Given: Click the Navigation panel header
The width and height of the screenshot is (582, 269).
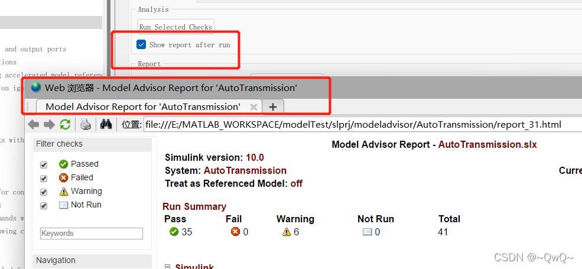Looking at the screenshot, I should pos(92,260).
